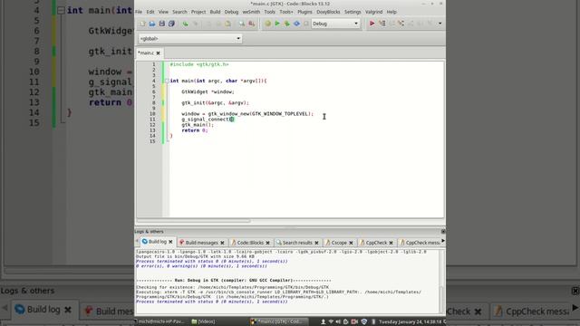
Task: Collapse the main function fold marker
Action: pos(167,81)
